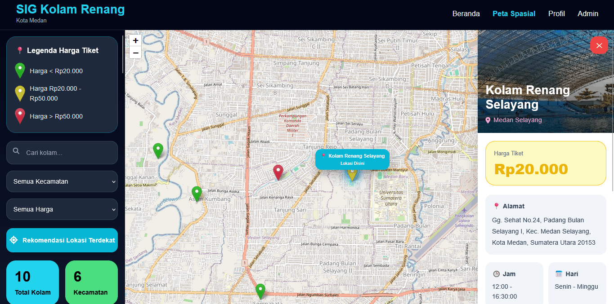Click the 'Kota Medan' subtitle
This screenshot has width=614, height=304.
[x=31, y=21]
